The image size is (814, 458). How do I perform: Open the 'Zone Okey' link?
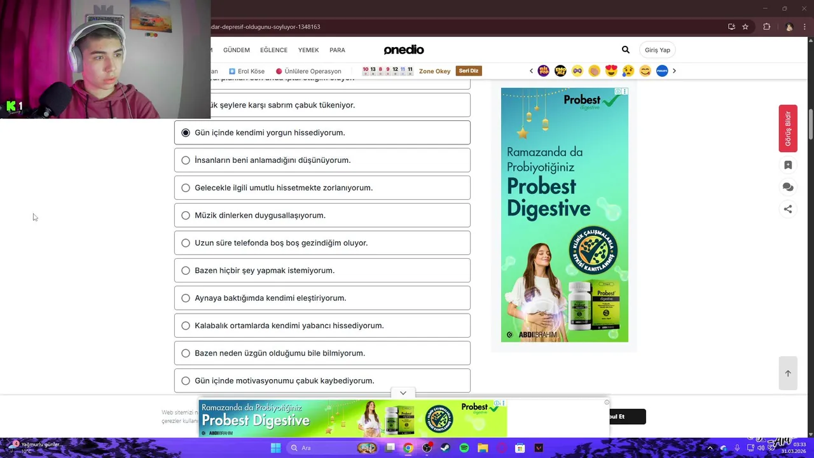click(x=434, y=71)
